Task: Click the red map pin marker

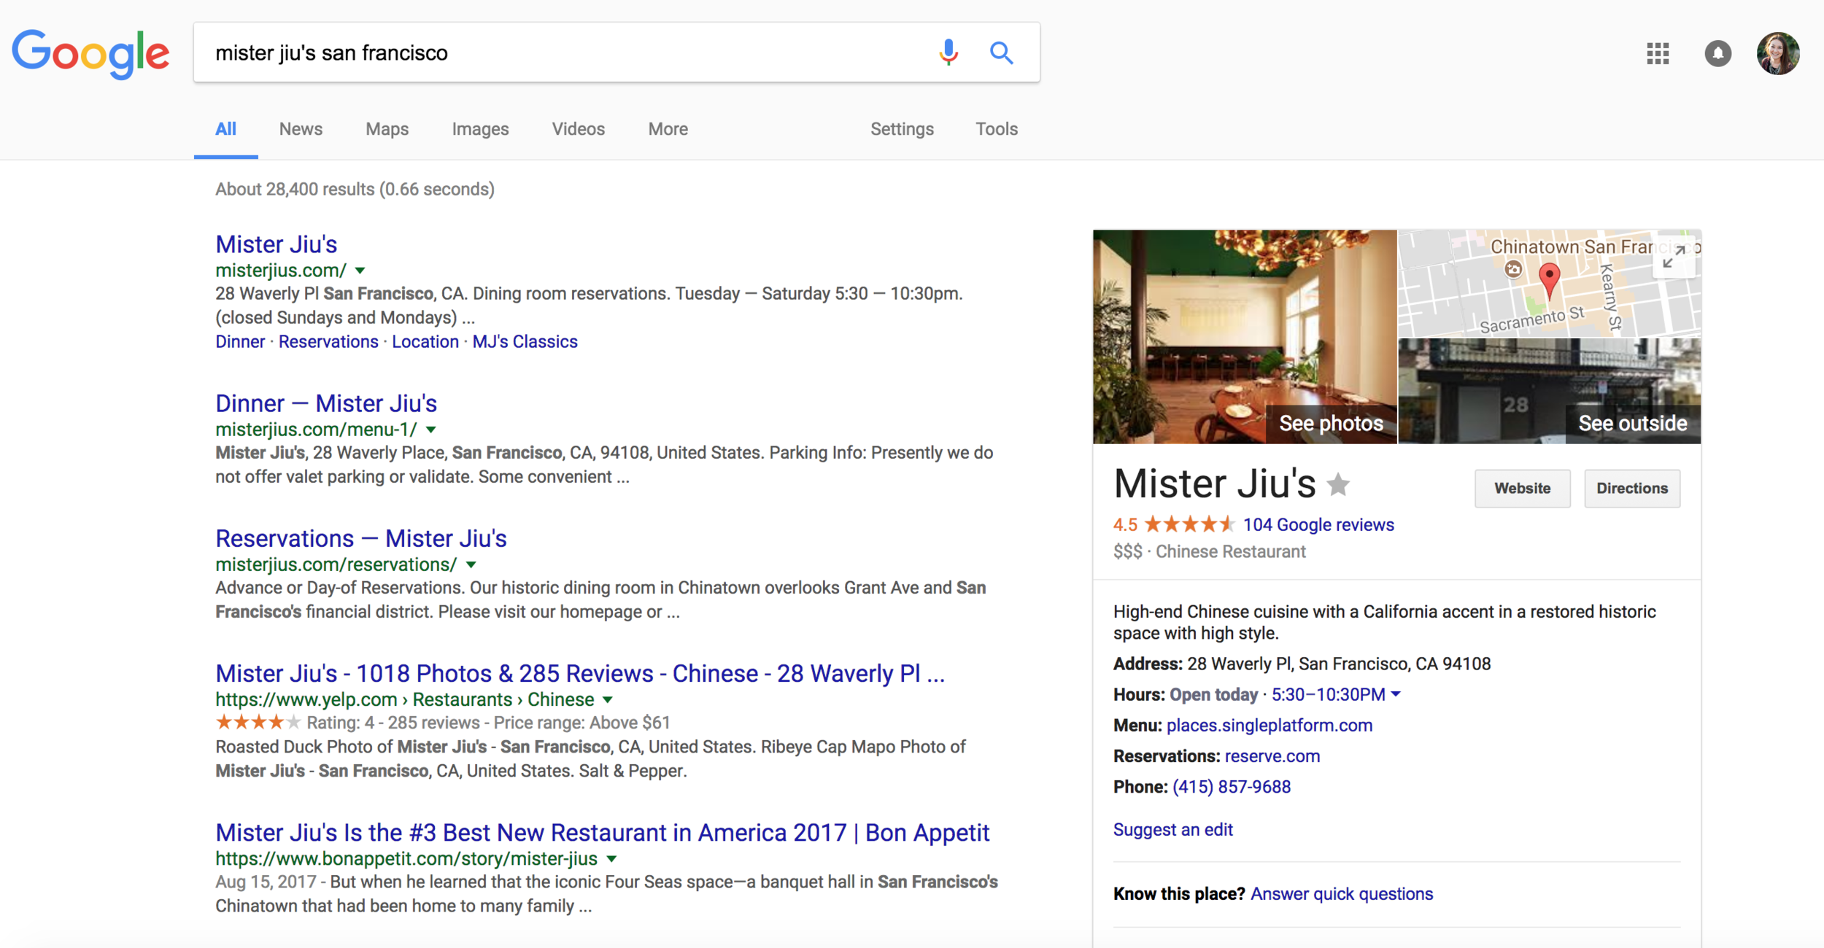Action: [x=1549, y=281]
